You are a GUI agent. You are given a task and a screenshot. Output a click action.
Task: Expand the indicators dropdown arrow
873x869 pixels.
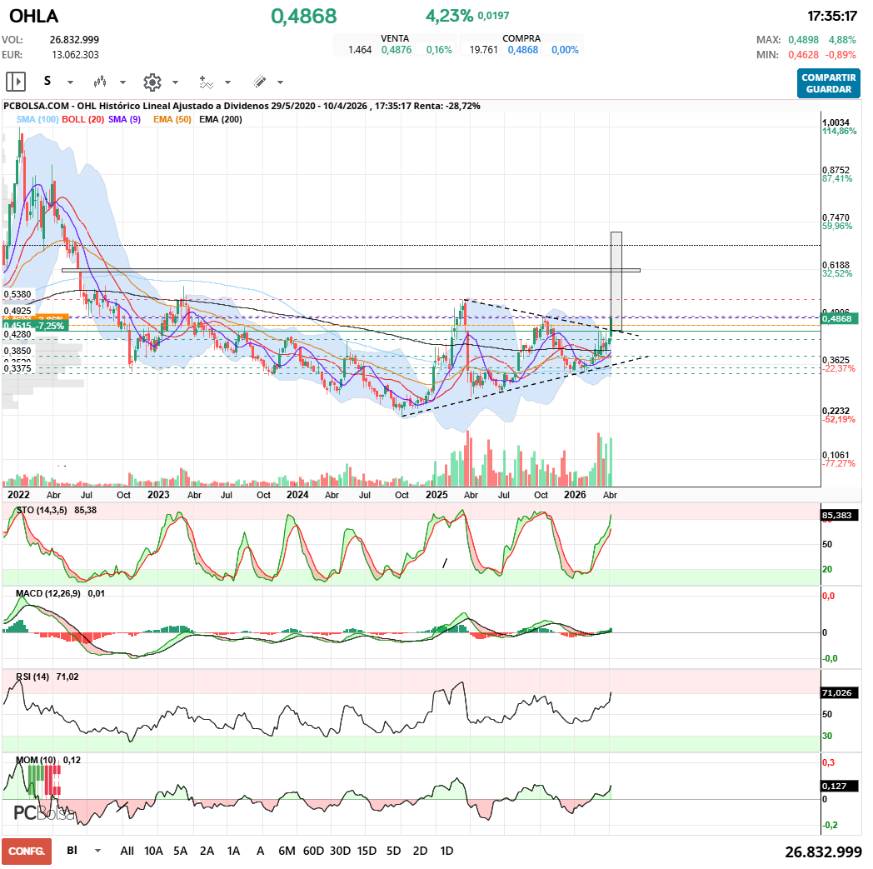227,82
